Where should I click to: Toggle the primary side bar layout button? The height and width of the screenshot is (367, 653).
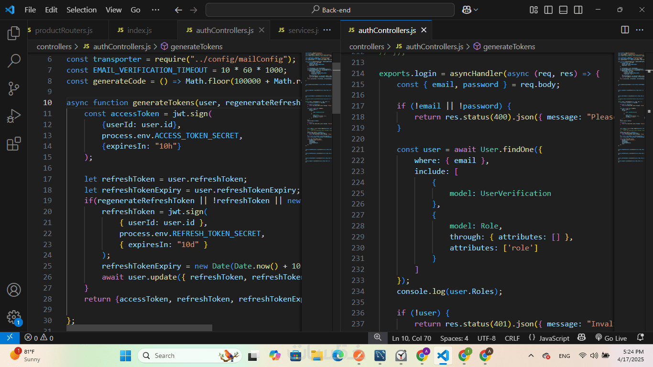click(x=548, y=10)
